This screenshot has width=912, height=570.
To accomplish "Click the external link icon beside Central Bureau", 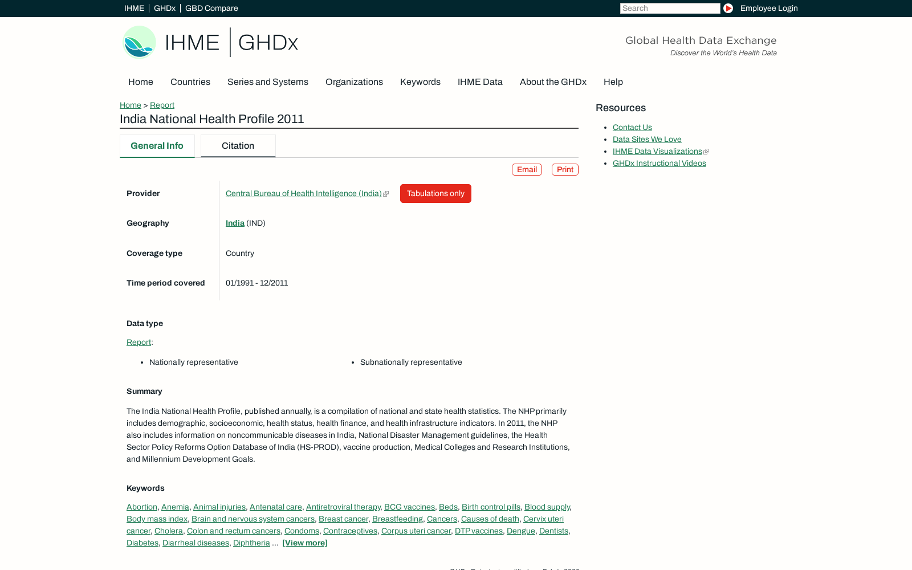I will [x=386, y=194].
